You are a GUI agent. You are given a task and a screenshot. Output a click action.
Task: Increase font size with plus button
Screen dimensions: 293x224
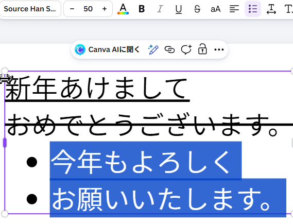105,9
